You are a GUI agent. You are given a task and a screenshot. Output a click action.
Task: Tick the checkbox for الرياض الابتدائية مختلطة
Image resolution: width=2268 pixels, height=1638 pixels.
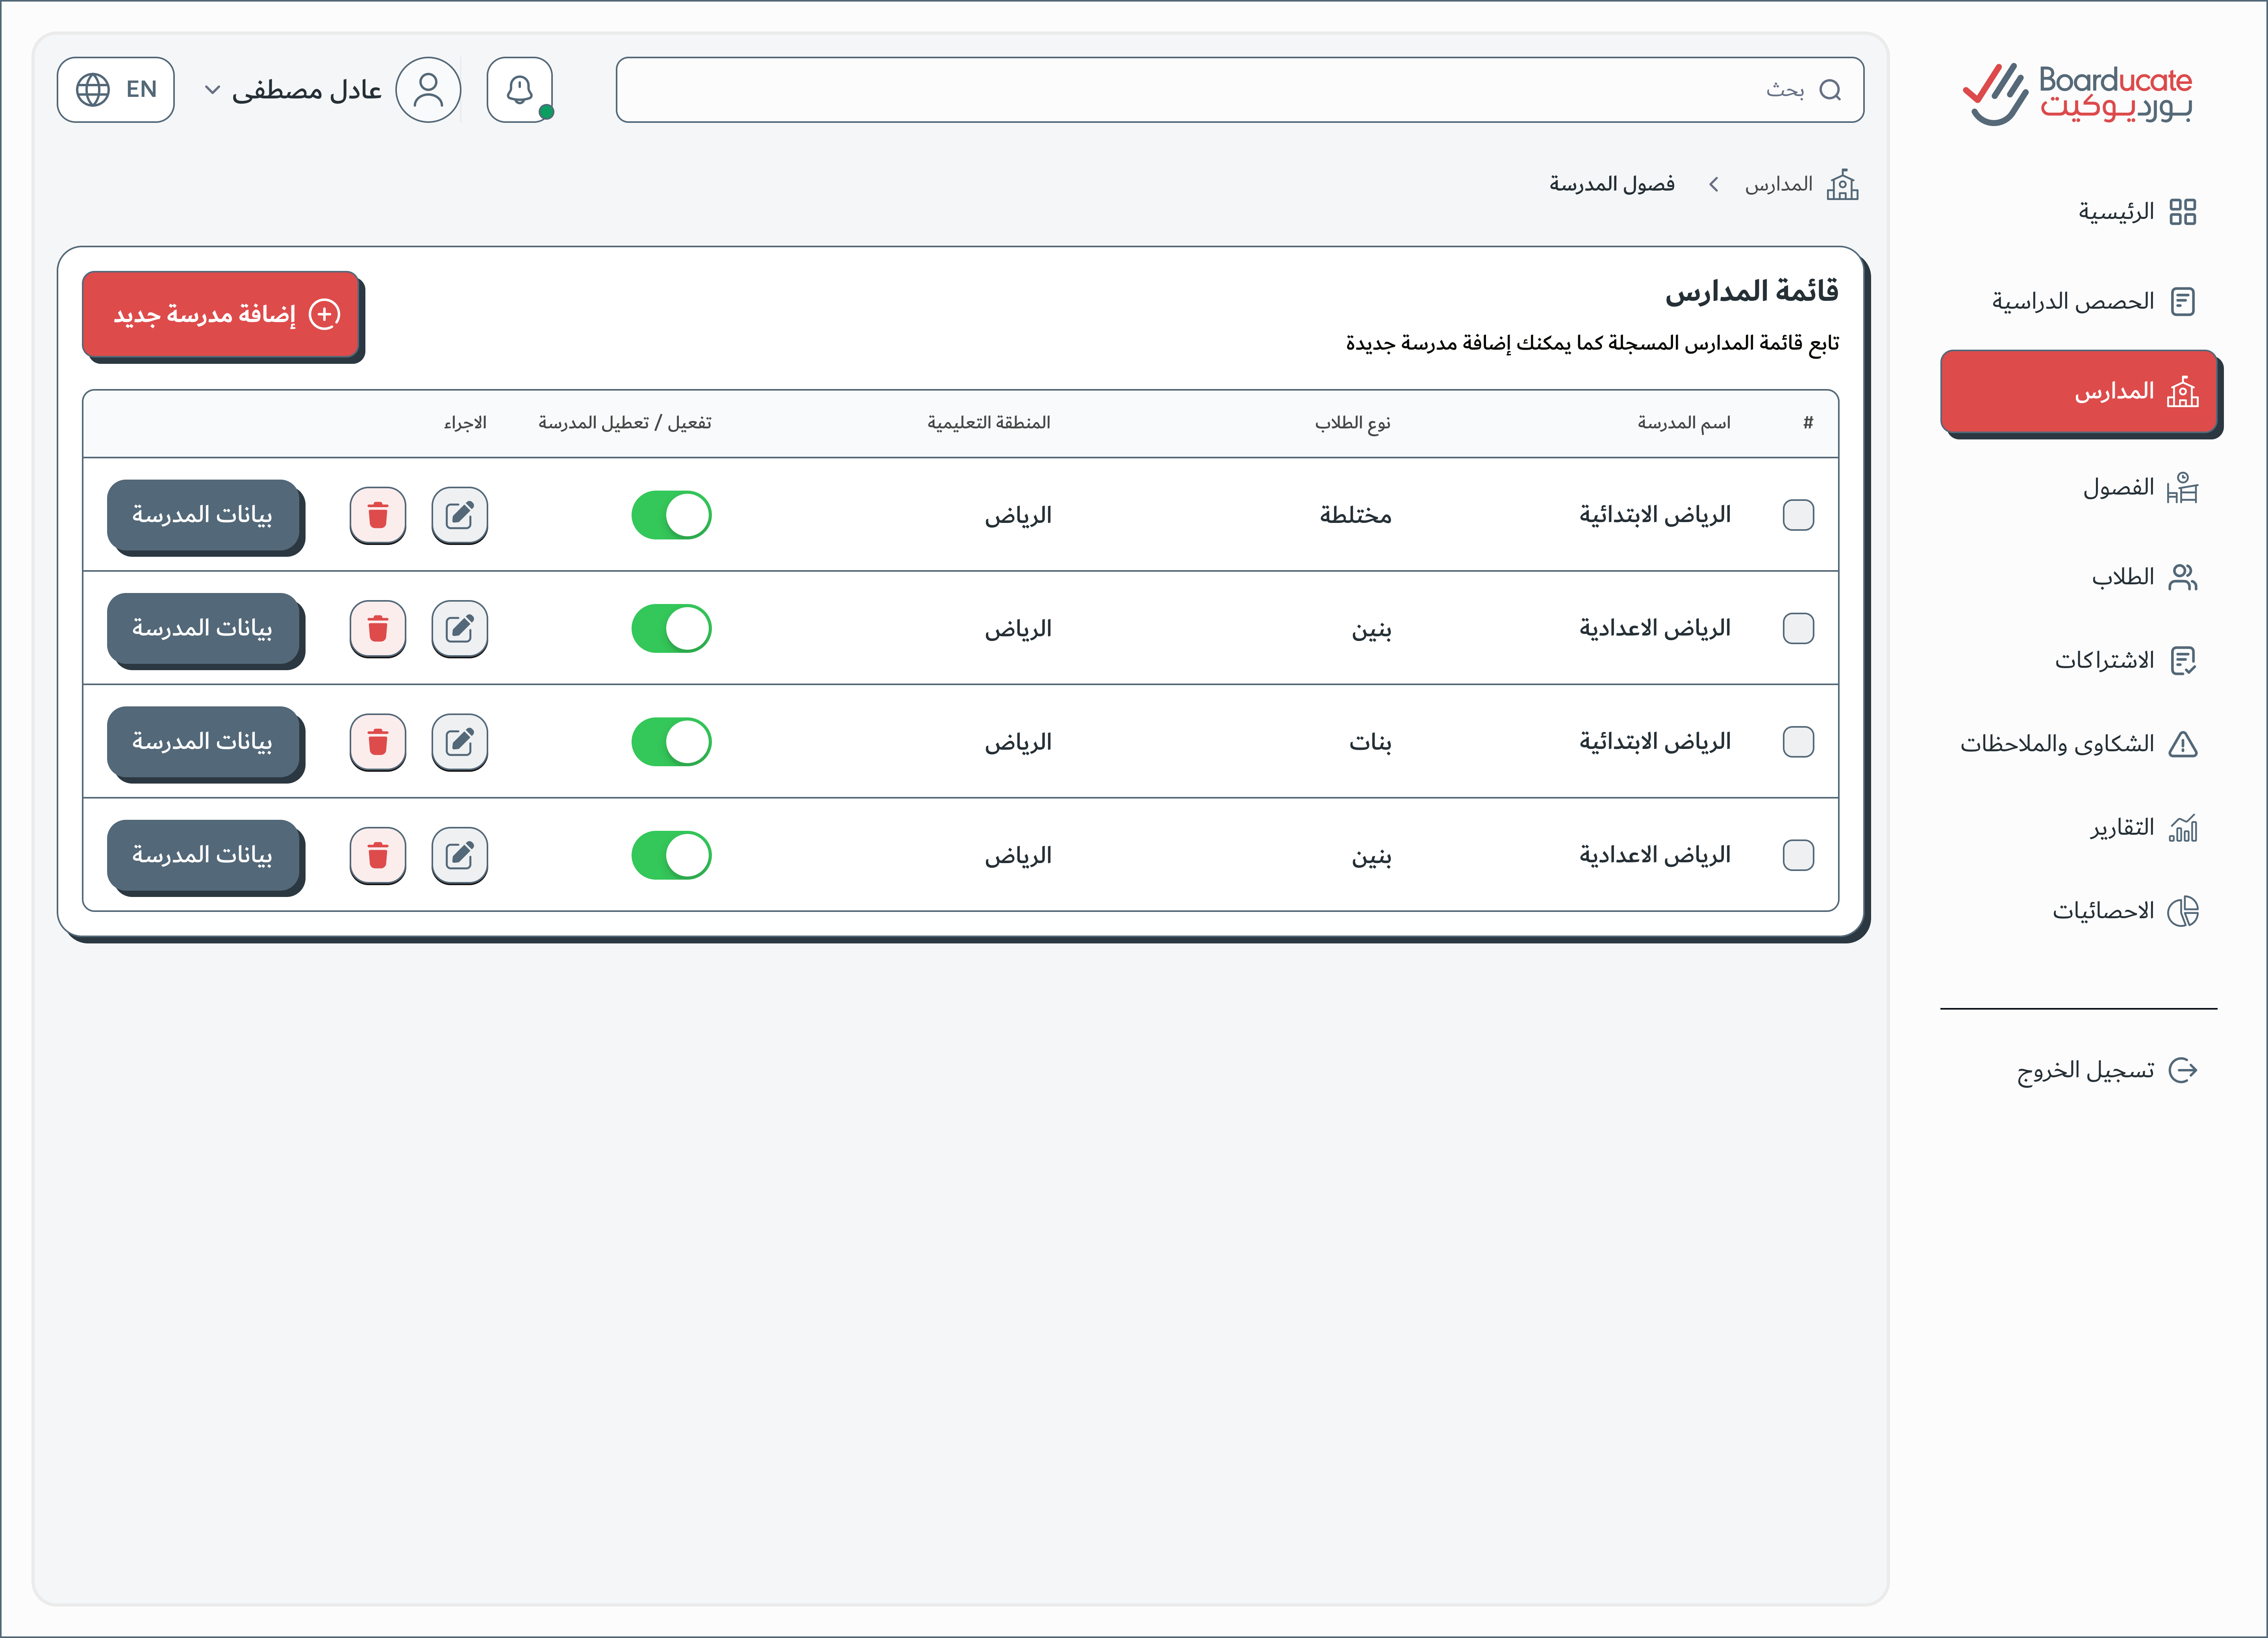1798,515
